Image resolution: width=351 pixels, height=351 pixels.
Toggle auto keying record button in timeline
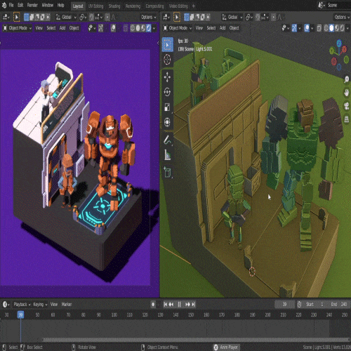click(153, 304)
